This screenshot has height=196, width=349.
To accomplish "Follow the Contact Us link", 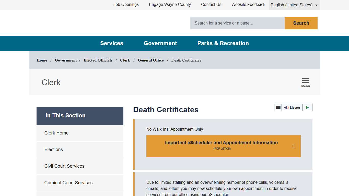I will [x=211, y=4].
